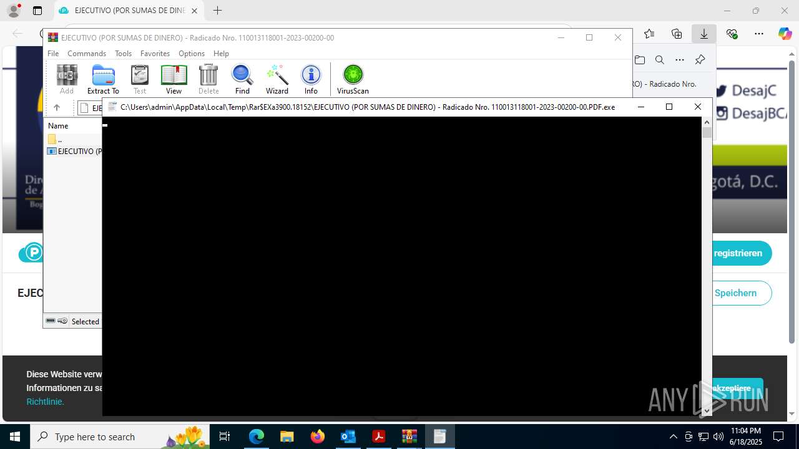799x449 pixels.
Task: Select the EJECUTIVO file in WinRAR list
Action: [x=74, y=151]
